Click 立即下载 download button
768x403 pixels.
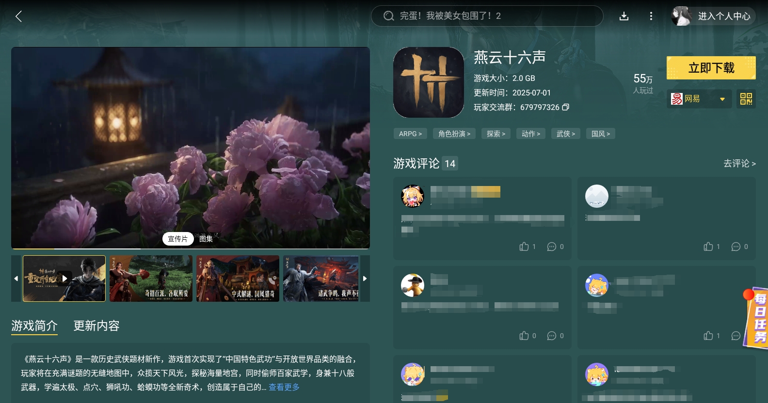click(711, 68)
